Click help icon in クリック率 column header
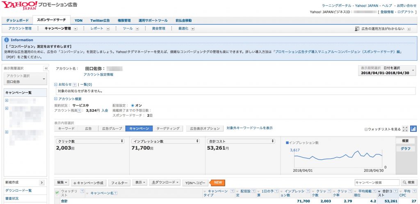This screenshot has width=420, height=204. 350,191
